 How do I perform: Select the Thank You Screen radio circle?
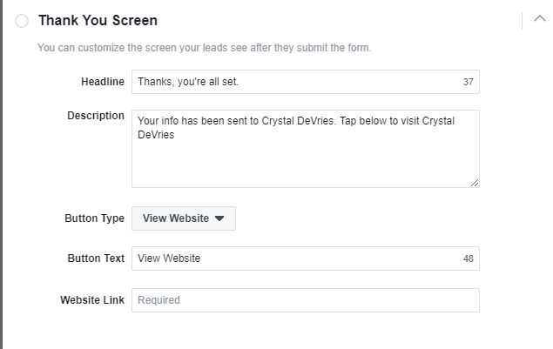click(22, 20)
